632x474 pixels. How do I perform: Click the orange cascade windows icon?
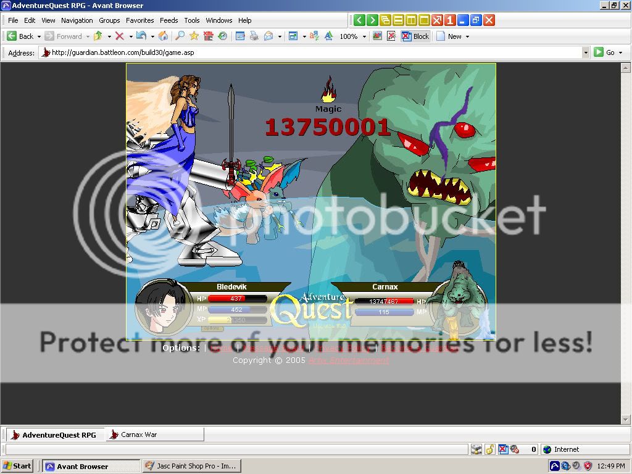coord(386,20)
